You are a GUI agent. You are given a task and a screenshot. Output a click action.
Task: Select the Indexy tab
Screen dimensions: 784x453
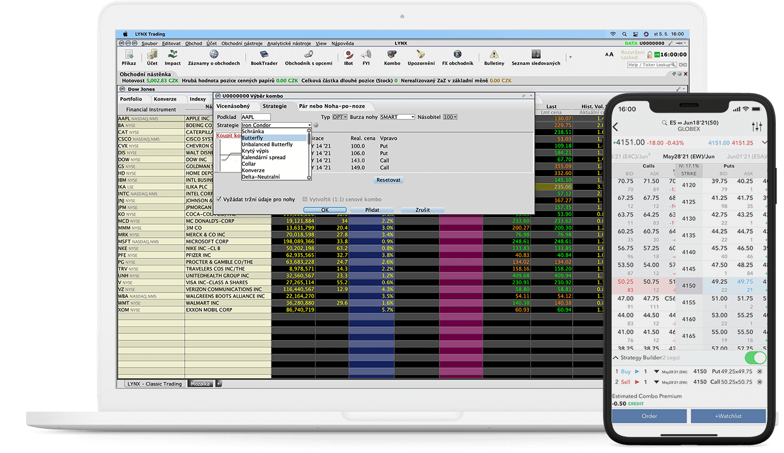(198, 99)
